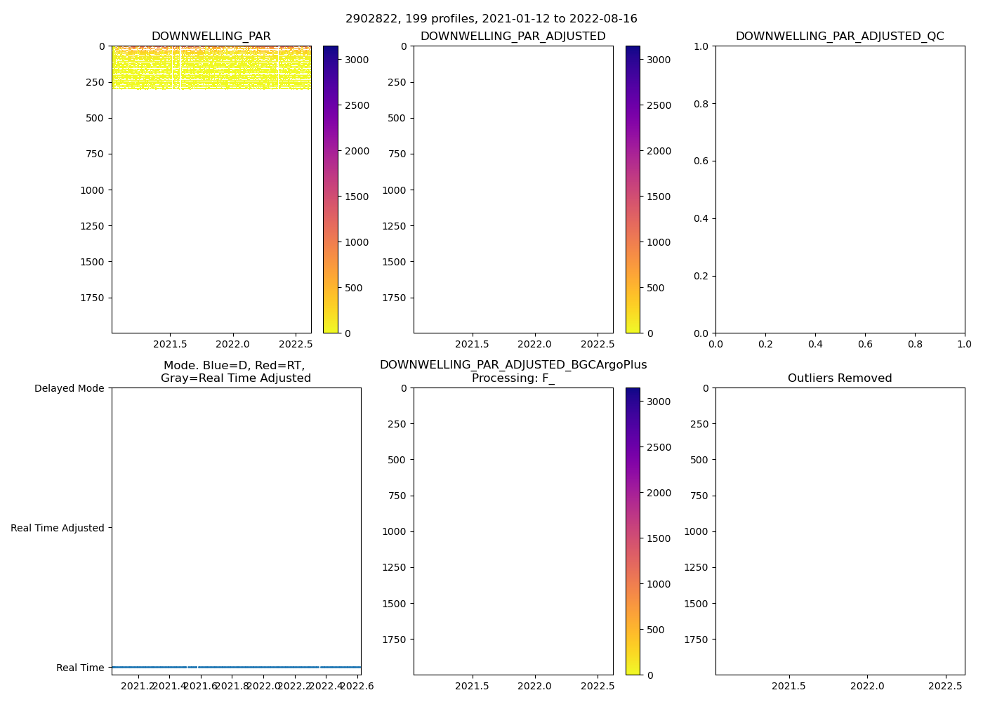Click the Real Time y-axis label
This screenshot has width=983, height=702.
80,668
